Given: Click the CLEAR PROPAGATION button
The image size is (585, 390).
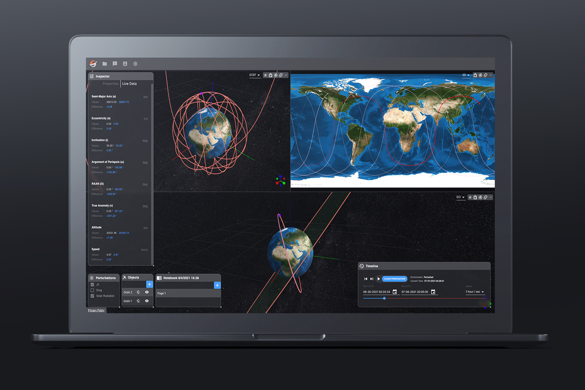Looking at the screenshot, I should tap(395, 279).
